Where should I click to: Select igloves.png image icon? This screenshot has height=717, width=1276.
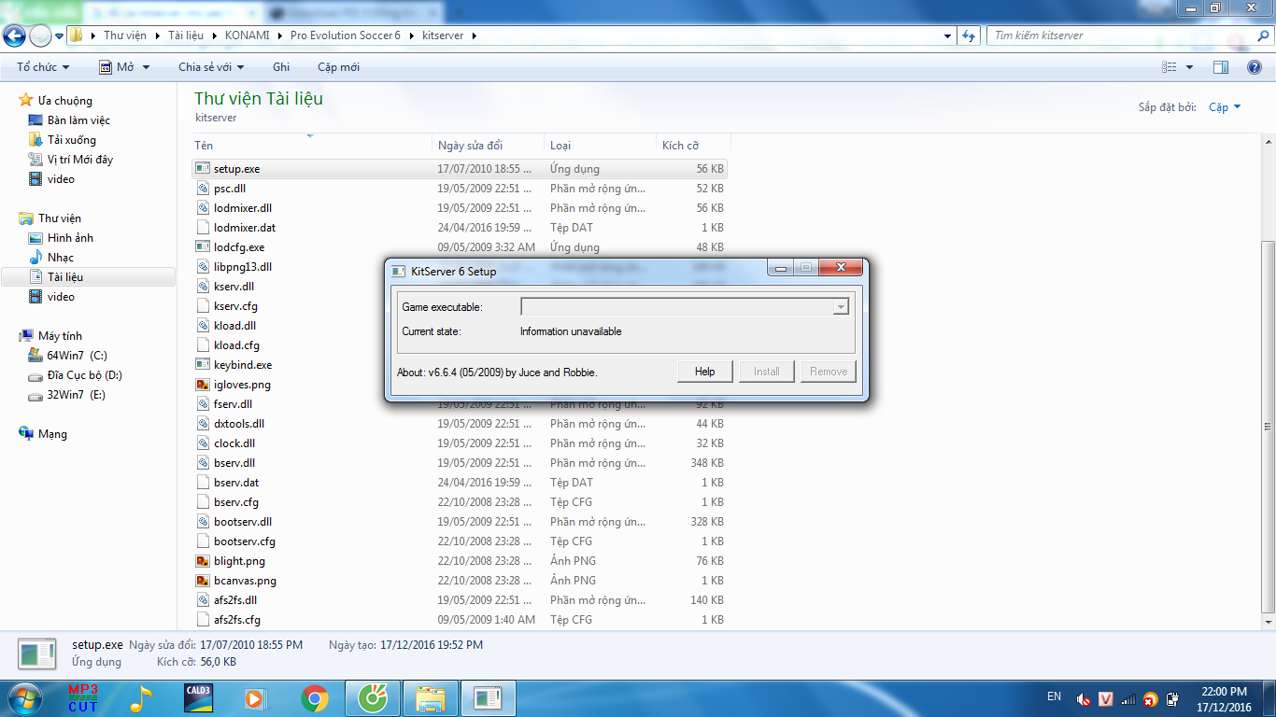click(203, 385)
